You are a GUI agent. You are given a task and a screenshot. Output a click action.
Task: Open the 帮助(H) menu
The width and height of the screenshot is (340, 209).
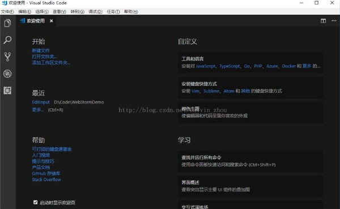coord(131,11)
